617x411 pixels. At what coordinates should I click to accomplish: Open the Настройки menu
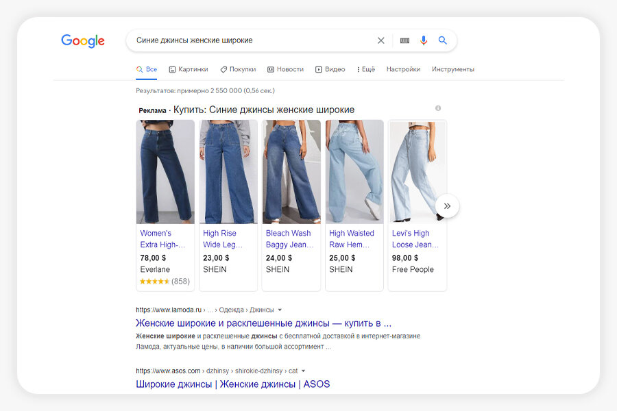403,69
